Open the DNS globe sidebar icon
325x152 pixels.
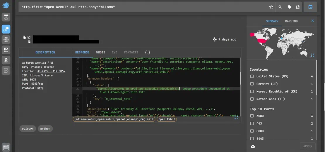(6, 39)
